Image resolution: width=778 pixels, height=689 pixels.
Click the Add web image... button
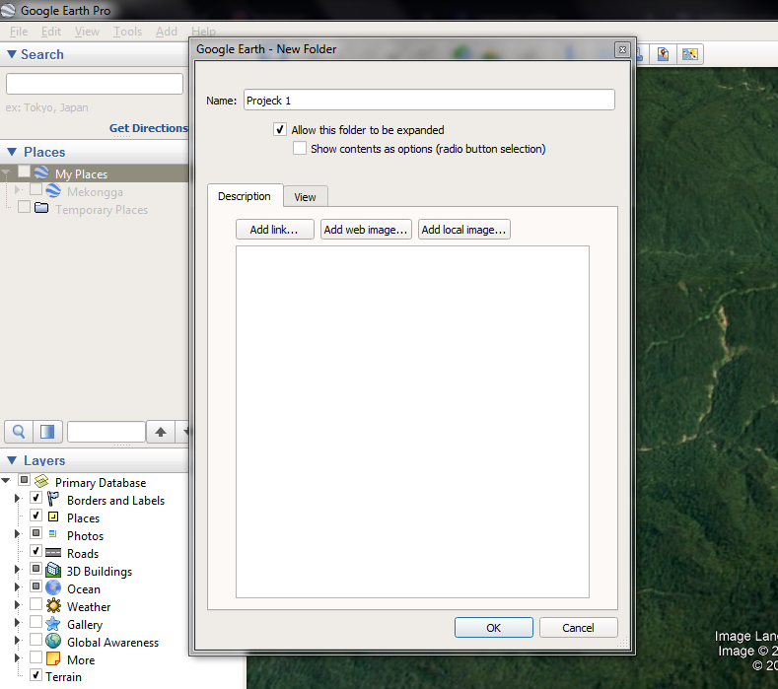pyautogui.click(x=366, y=230)
